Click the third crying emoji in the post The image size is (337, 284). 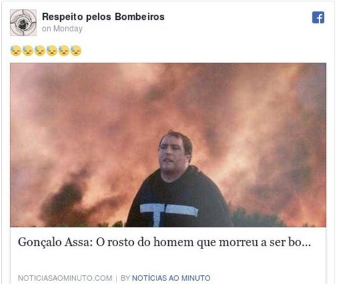(40, 51)
